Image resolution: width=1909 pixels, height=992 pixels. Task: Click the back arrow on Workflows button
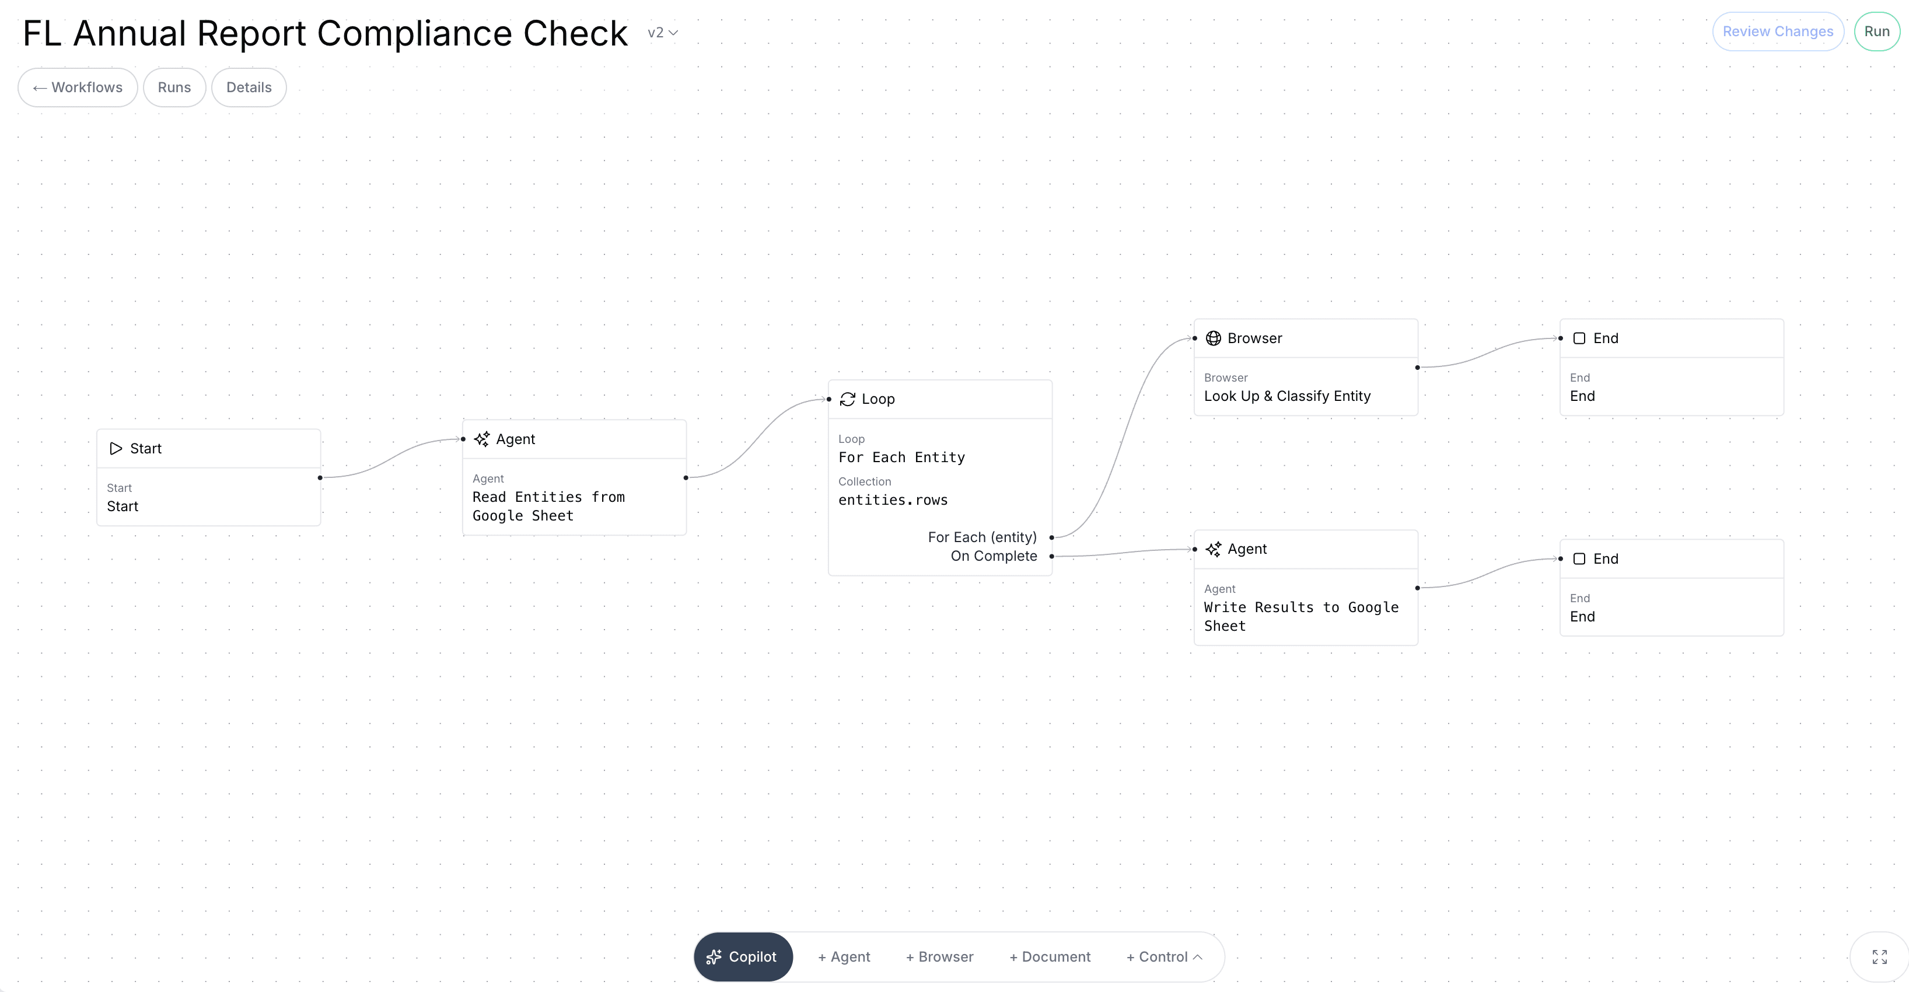(41, 88)
